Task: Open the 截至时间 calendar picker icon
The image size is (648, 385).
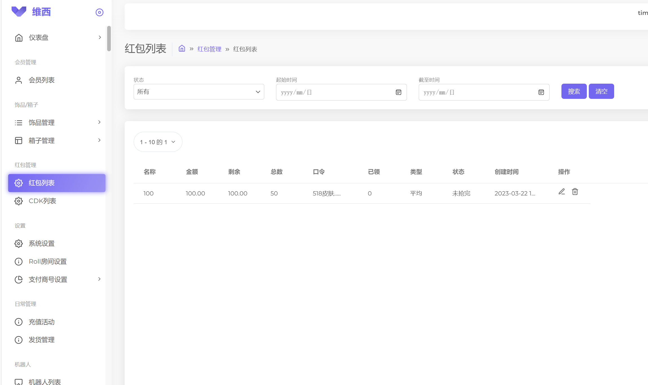Action: [x=541, y=92]
